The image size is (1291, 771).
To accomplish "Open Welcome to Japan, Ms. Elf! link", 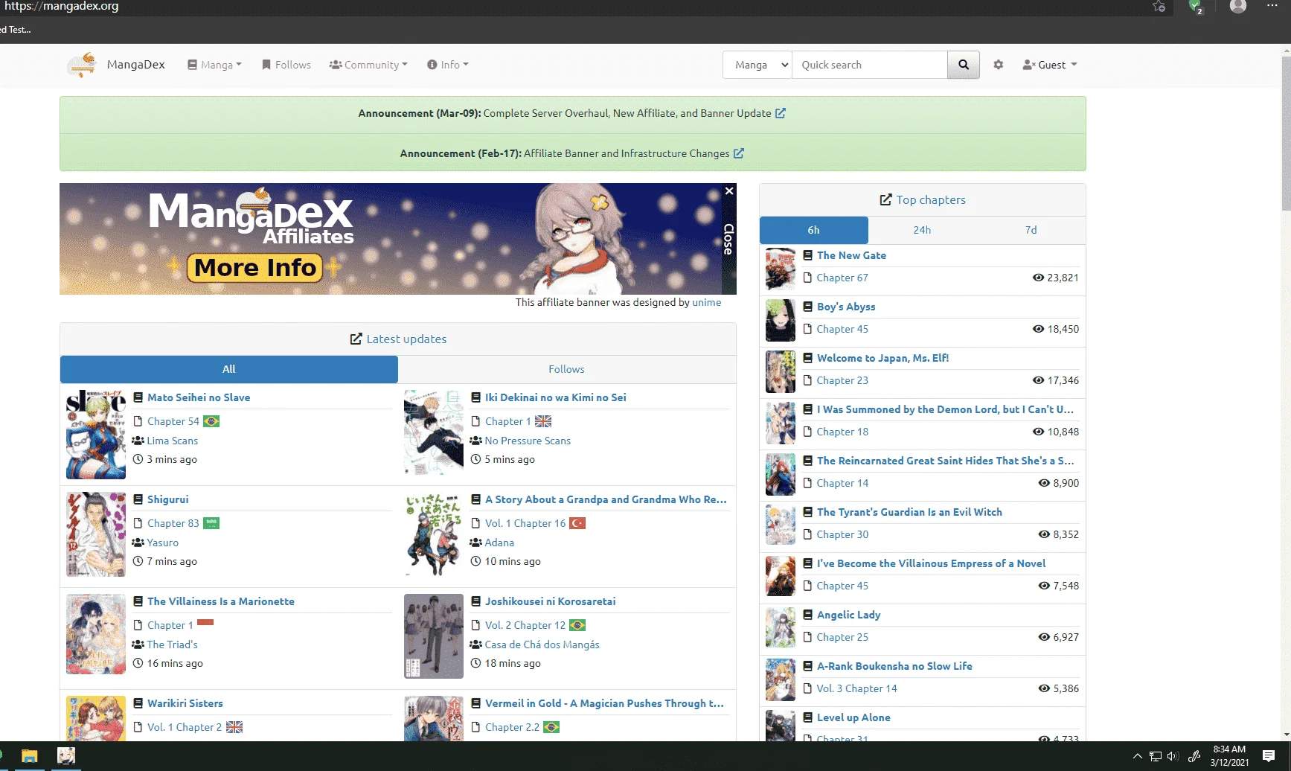I will pos(882,358).
